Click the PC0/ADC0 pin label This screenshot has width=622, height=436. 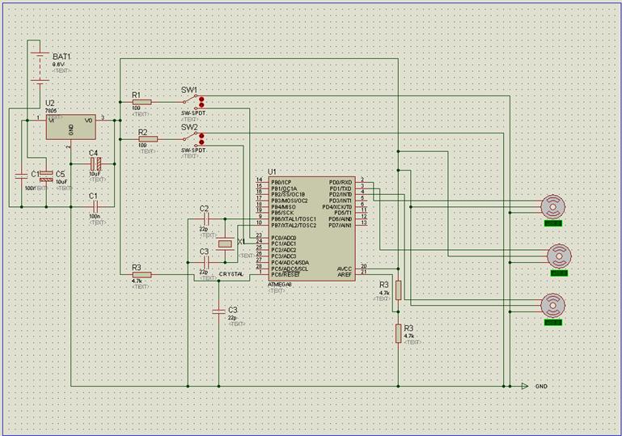point(284,238)
